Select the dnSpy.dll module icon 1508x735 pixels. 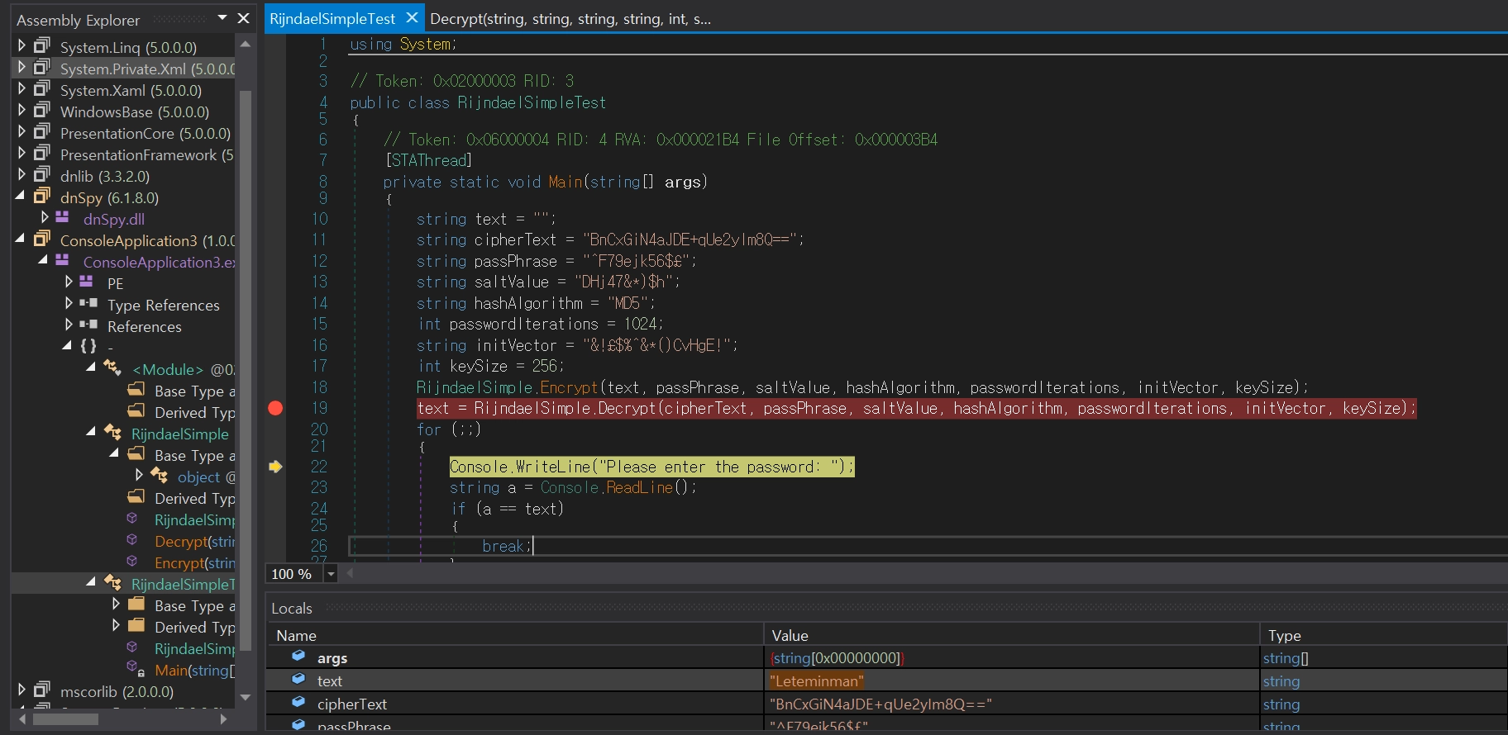point(63,218)
